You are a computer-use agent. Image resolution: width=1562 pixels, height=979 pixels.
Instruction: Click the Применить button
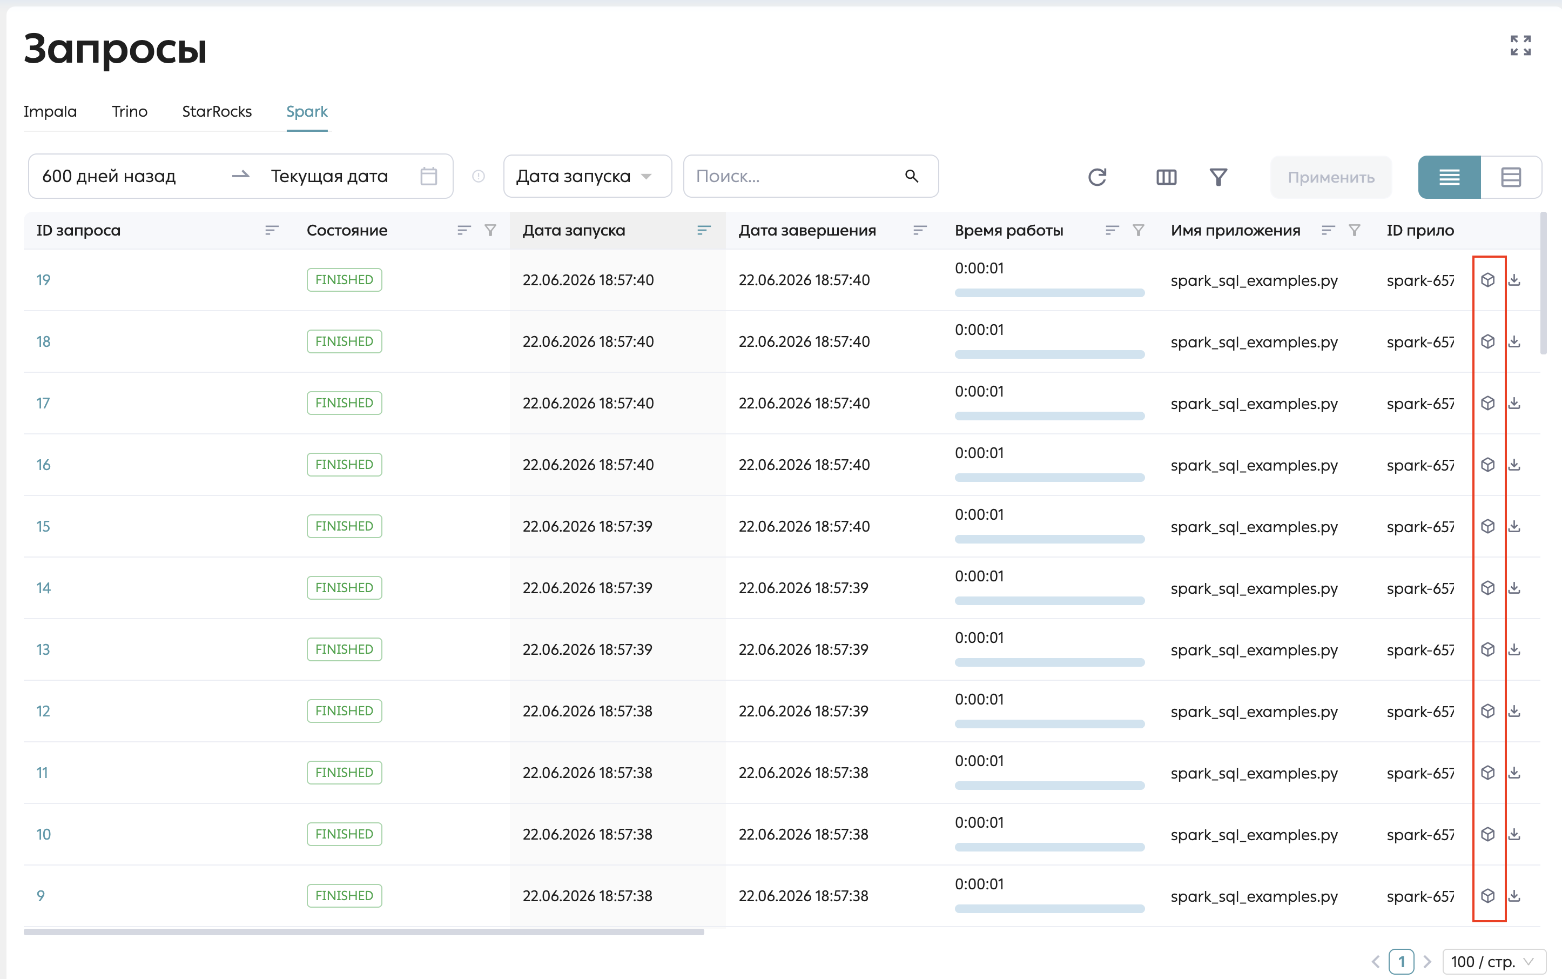coord(1331,177)
